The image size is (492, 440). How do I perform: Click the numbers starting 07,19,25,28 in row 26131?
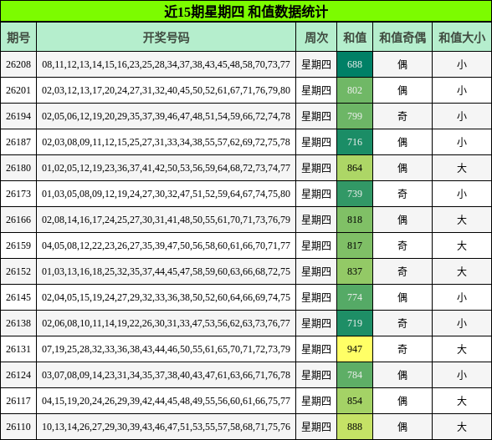tap(166, 349)
